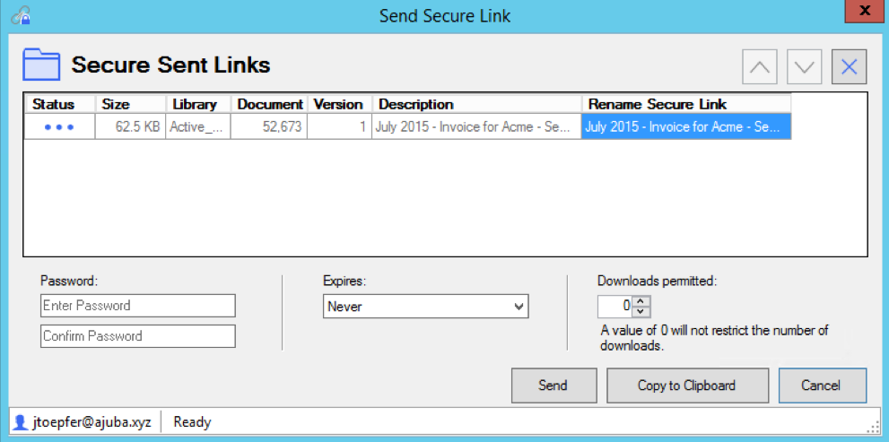Focus the Enter Password field
Screen dimensions: 889x442
pyautogui.click(x=137, y=306)
